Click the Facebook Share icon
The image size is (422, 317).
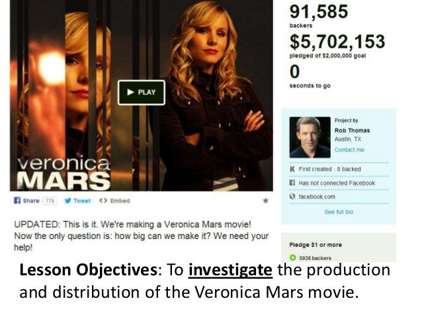17,201
